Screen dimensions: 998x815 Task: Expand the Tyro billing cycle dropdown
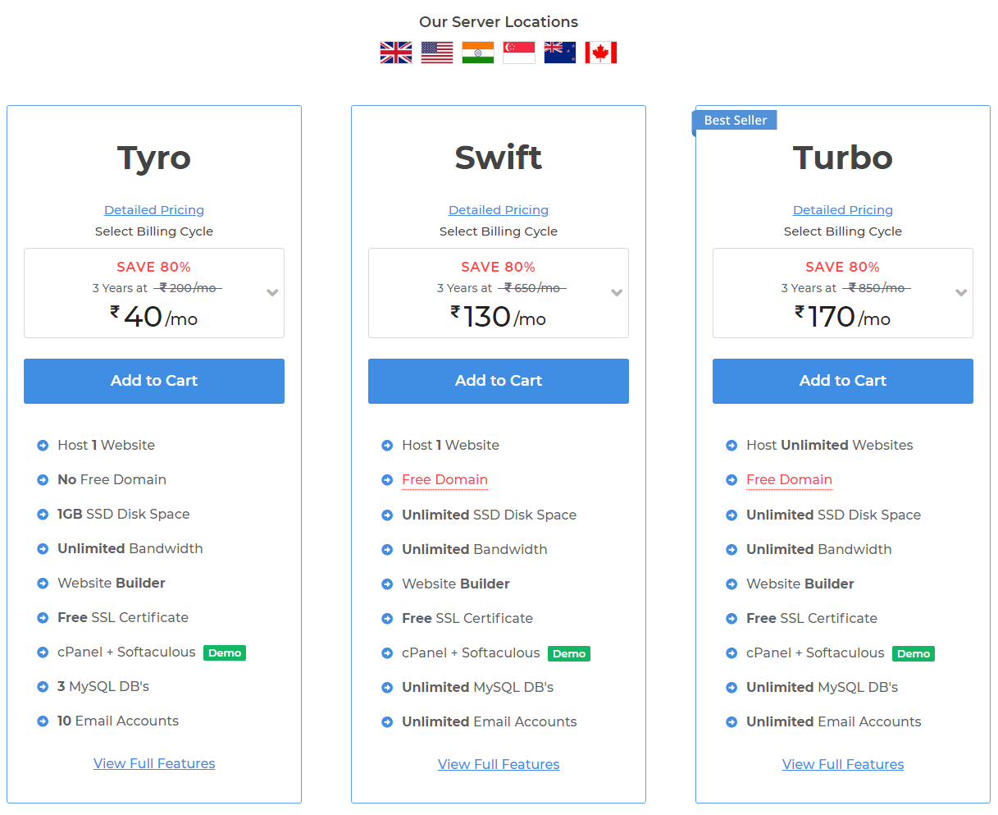point(154,293)
